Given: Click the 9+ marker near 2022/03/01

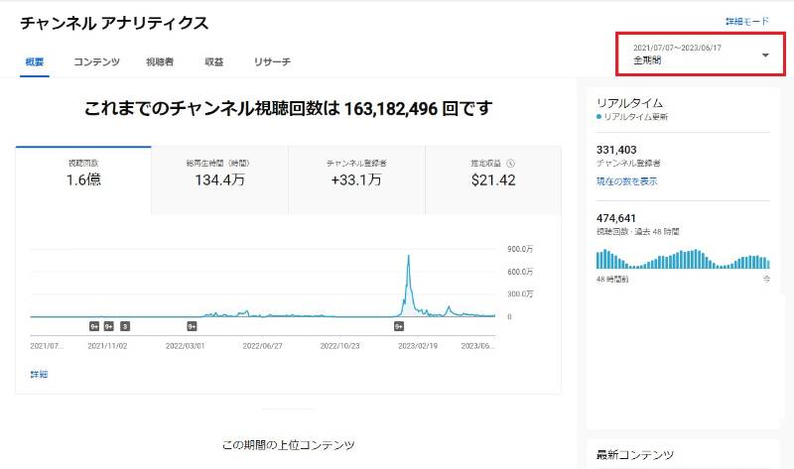Looking at the screenshot, I should tap(192, 326).
